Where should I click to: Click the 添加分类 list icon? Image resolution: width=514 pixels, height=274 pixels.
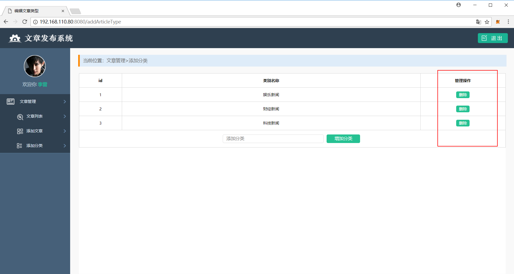[x=20, y=146]
